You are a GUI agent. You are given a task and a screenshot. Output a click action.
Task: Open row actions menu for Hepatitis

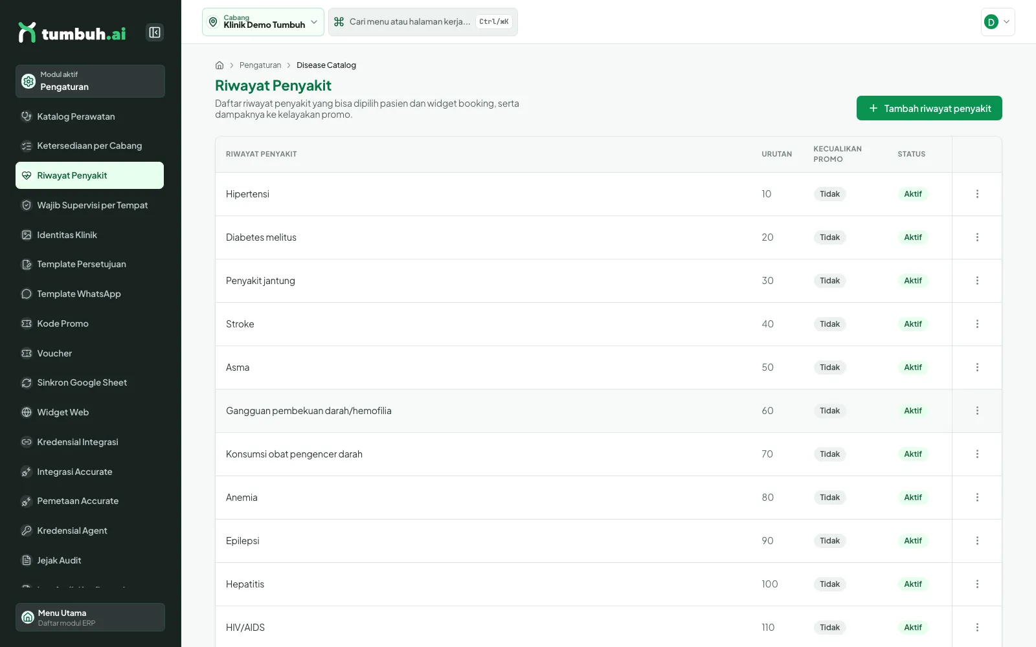click(977, 584)
